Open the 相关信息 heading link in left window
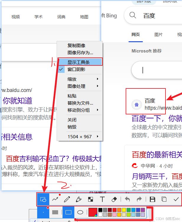The image size is (182, 222). click(17, 137)
